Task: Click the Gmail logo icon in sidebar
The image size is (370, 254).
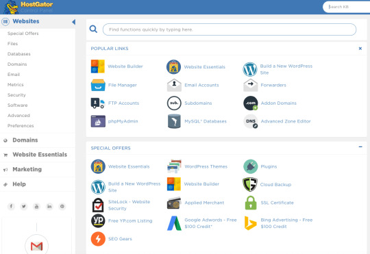Action: (36, 246)
